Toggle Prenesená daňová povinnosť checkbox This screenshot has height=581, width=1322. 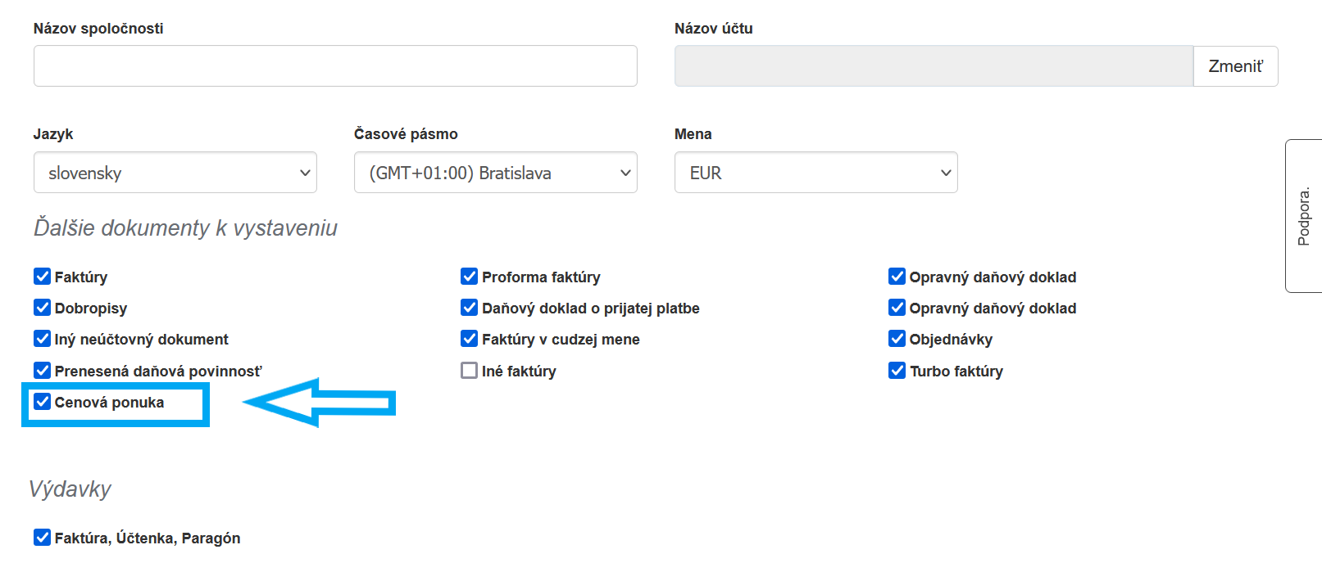coord(43,371)
